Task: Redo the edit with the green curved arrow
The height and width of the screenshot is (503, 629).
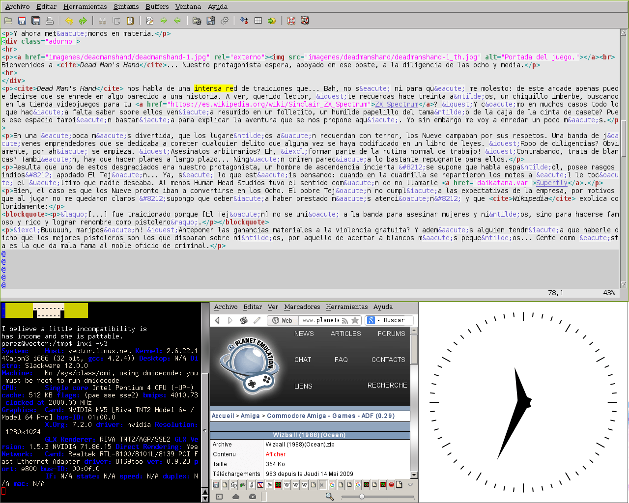Action: 83,21
